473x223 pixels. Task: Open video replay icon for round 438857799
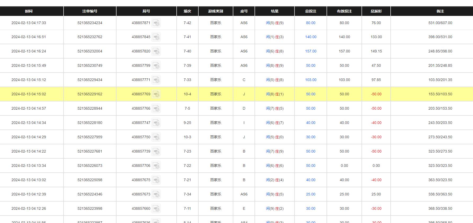click(156, 65)
